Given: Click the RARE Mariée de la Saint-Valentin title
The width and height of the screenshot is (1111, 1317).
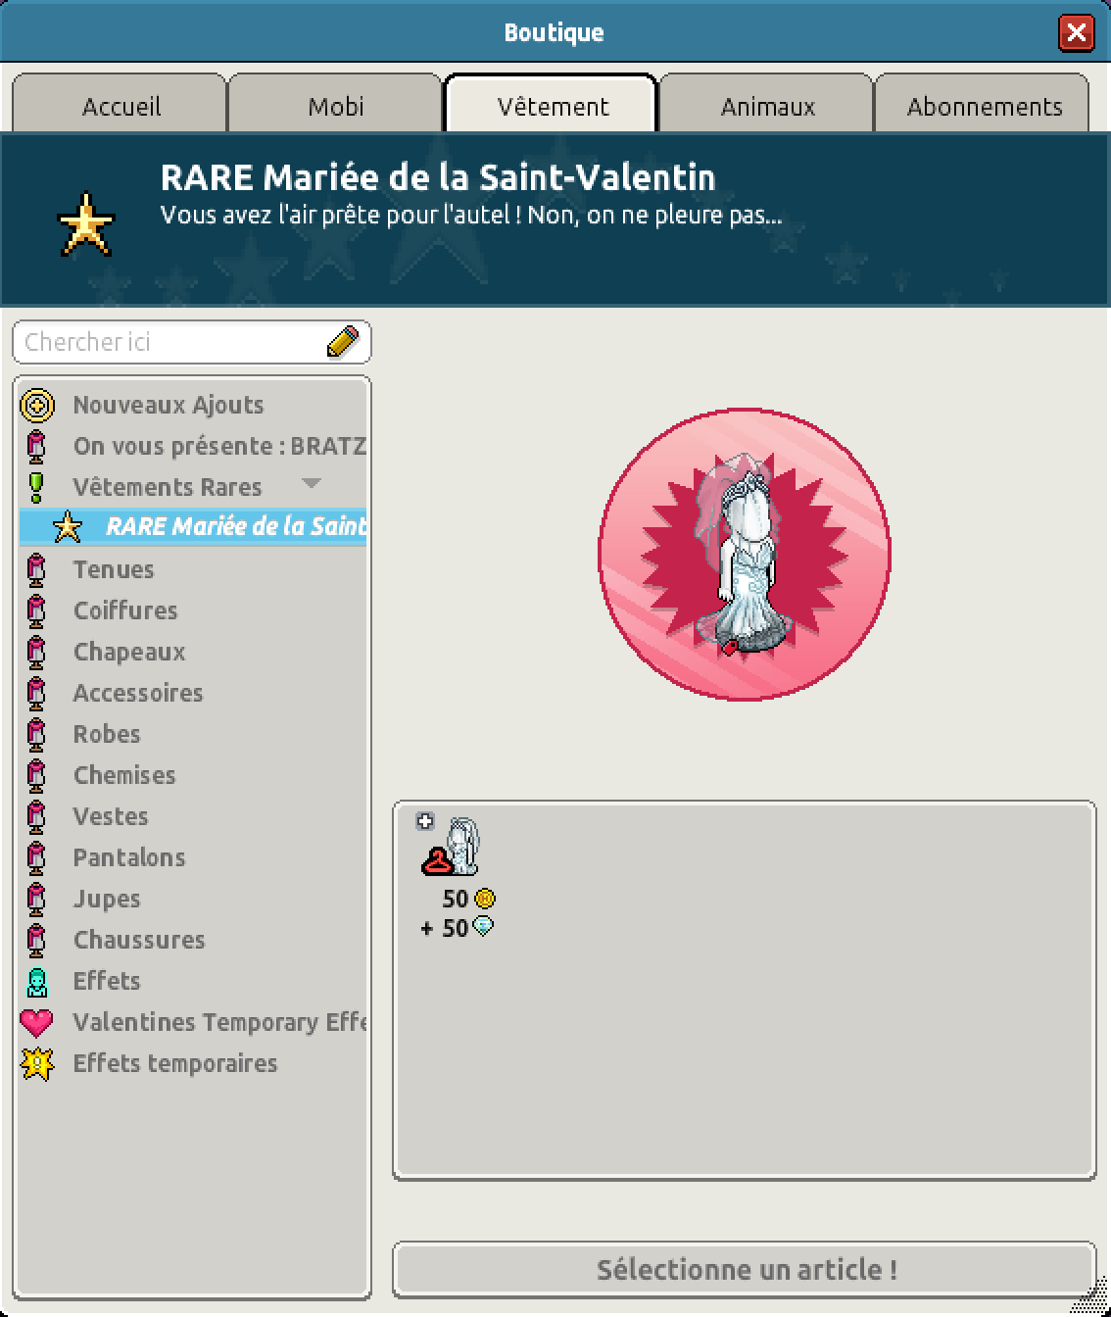Looking at the screenshot, I should pos(438,177).
